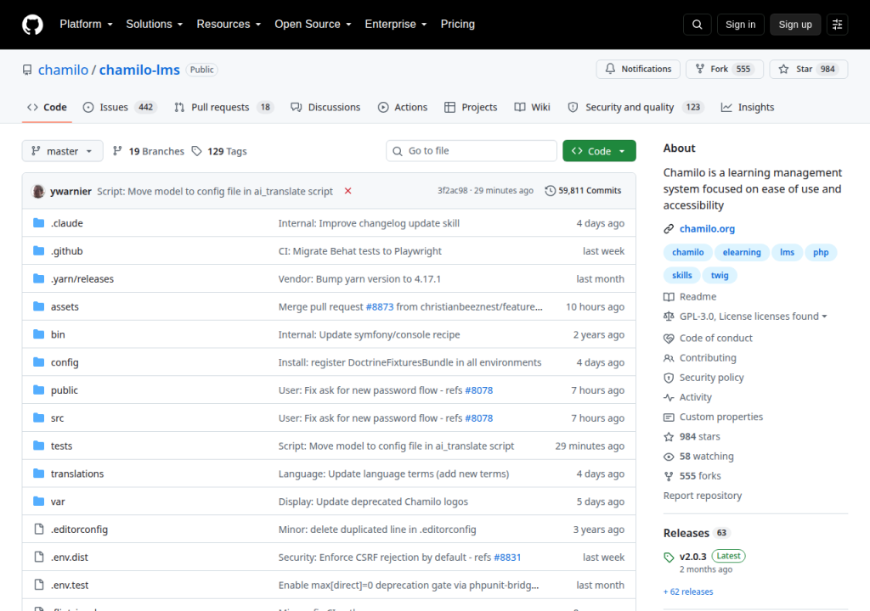Switch to the Pull requests tab

[x=223, y=107]
